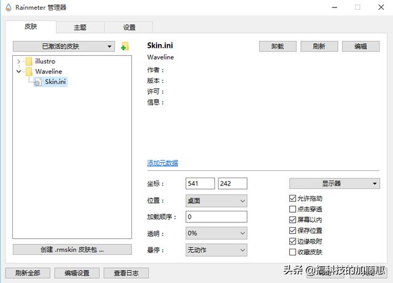The image size is (393, 283).
Task: Click the X coordinate field showing 541
Action: click(200, 184)
